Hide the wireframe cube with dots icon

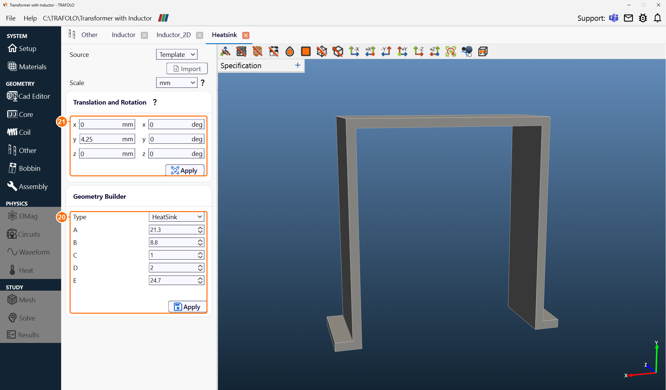(322, 51)
